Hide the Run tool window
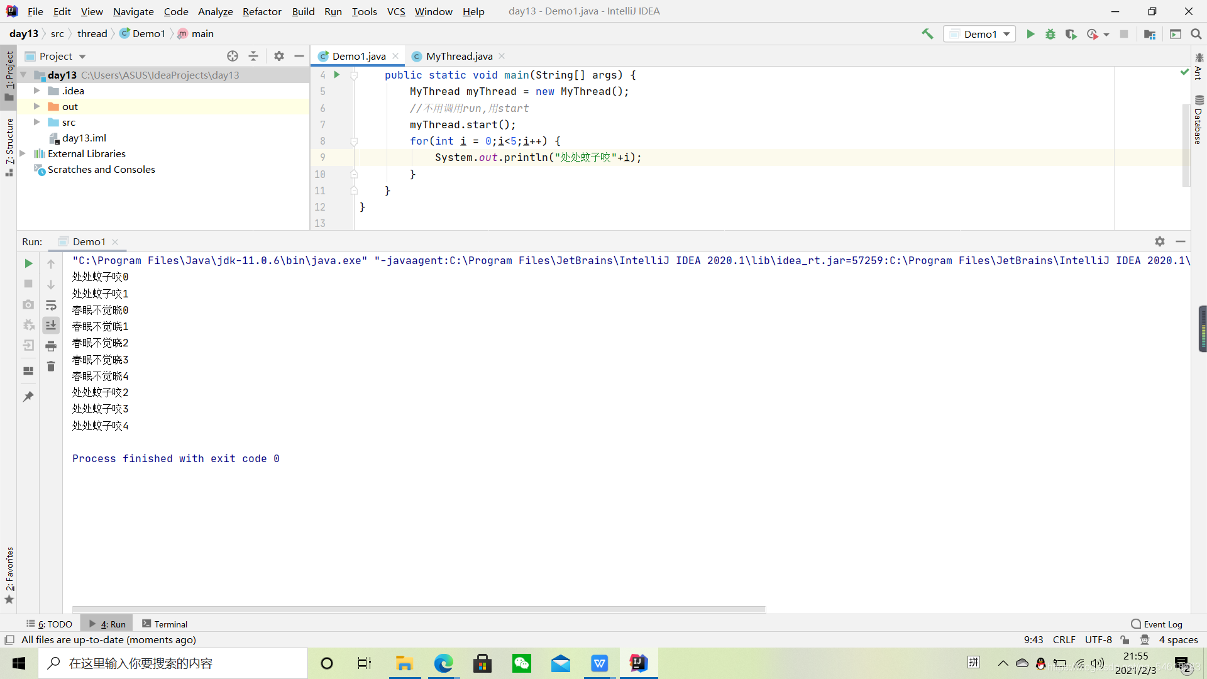 point(1181,241)
